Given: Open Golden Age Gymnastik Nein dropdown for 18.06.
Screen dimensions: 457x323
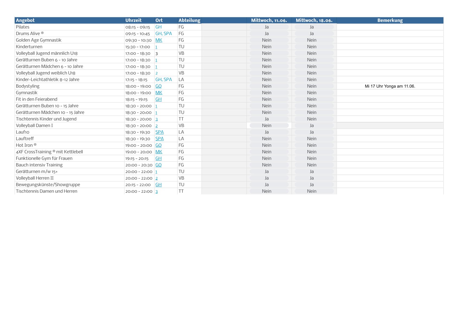Looking at the screenshot, I should point(314,40).
